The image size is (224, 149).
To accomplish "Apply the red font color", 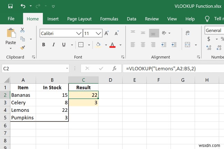I will [x=112, y=45].
